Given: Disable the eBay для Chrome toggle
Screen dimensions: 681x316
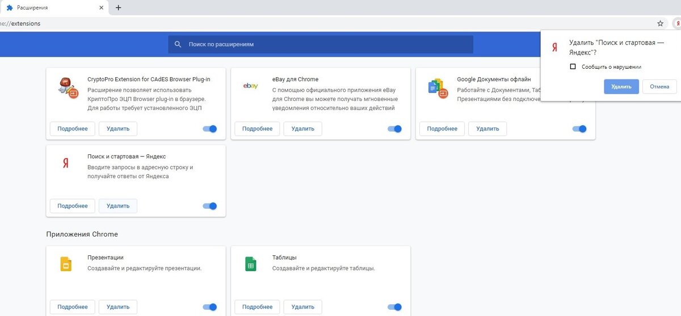Looking at the screenshot, I should pyautogui.click(x=394, y=129).
